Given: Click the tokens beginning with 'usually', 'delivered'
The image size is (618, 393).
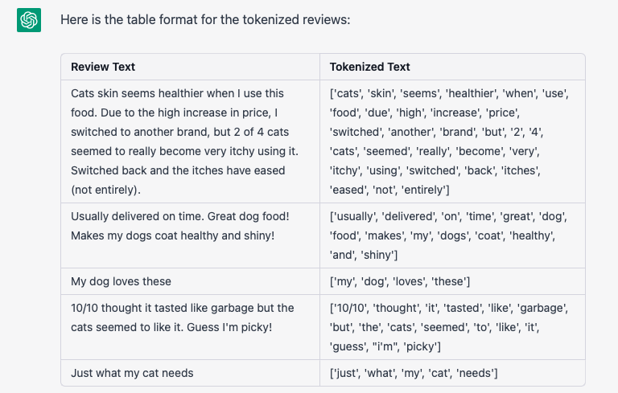Looking at the screenshot, I should coord(452,235).
